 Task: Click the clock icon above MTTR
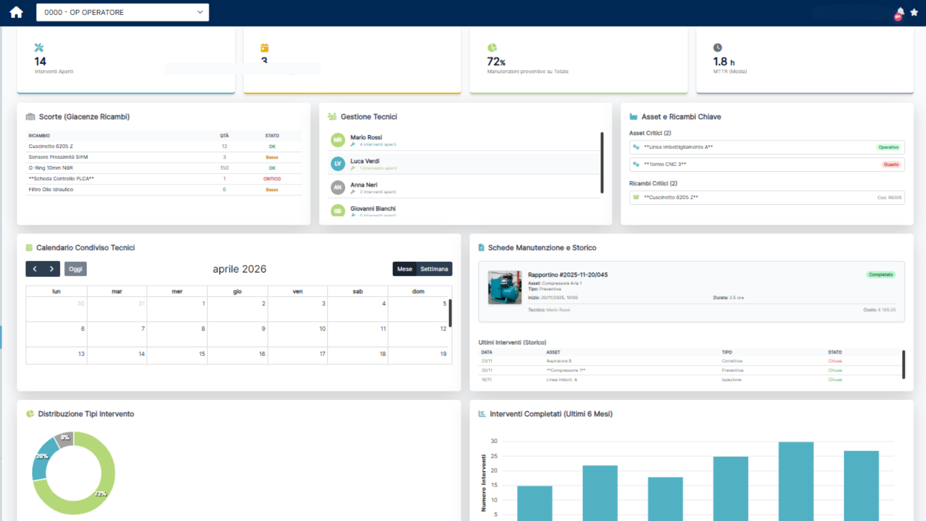pyautogui.click(x=718, y=48)
